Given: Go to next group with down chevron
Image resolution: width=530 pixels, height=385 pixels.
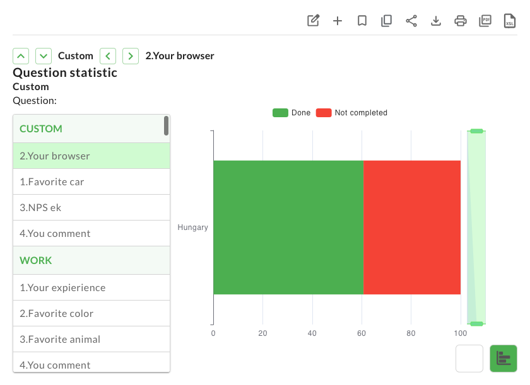Looking at the screenshot, I should [x=44, y=55].
